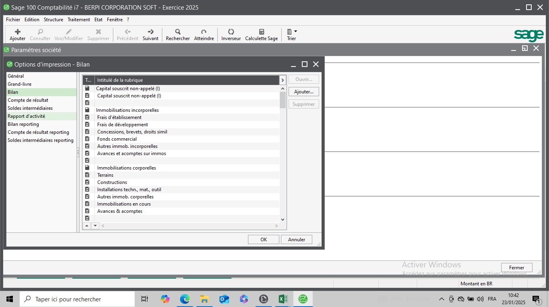The image size is (549, 307).
Task: Open Microsoft Edge from the taskbar
Action: [x=184, y=299]
